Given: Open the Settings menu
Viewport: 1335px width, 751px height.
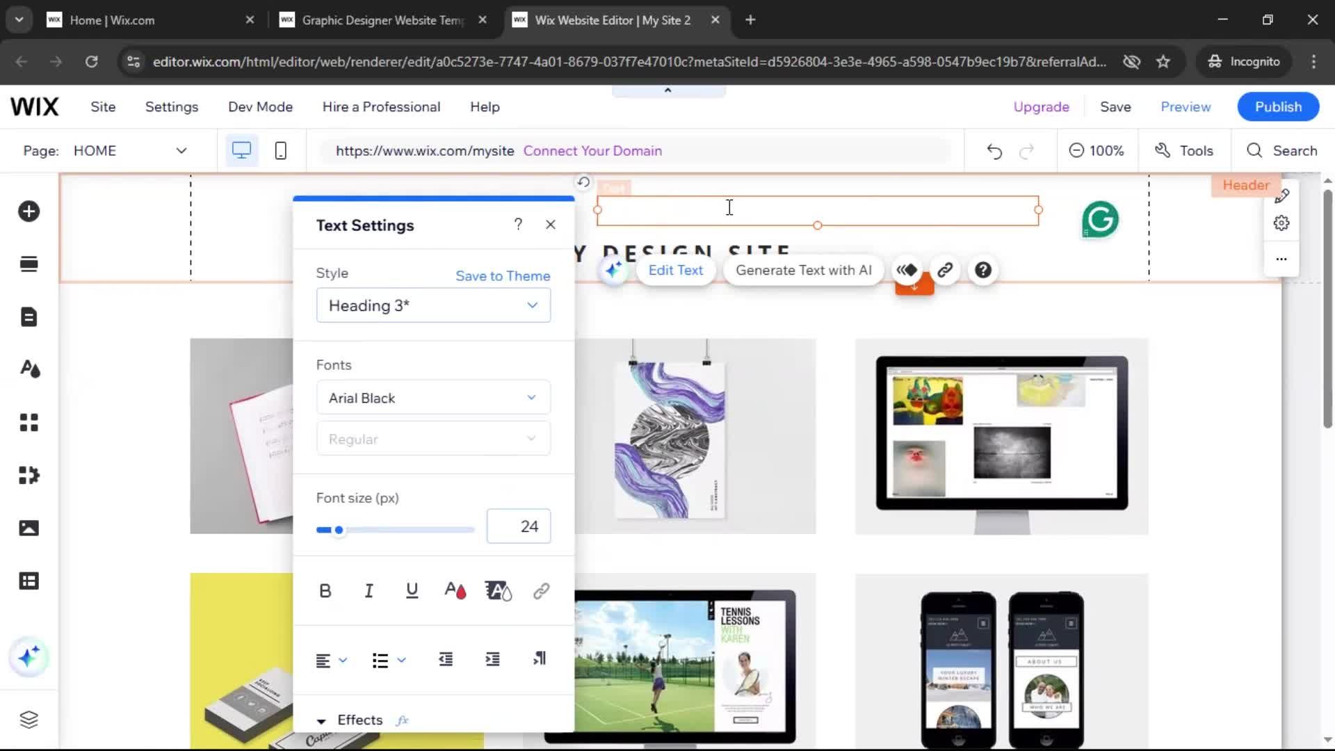Looking at the screenshot, I should [172, 107].
